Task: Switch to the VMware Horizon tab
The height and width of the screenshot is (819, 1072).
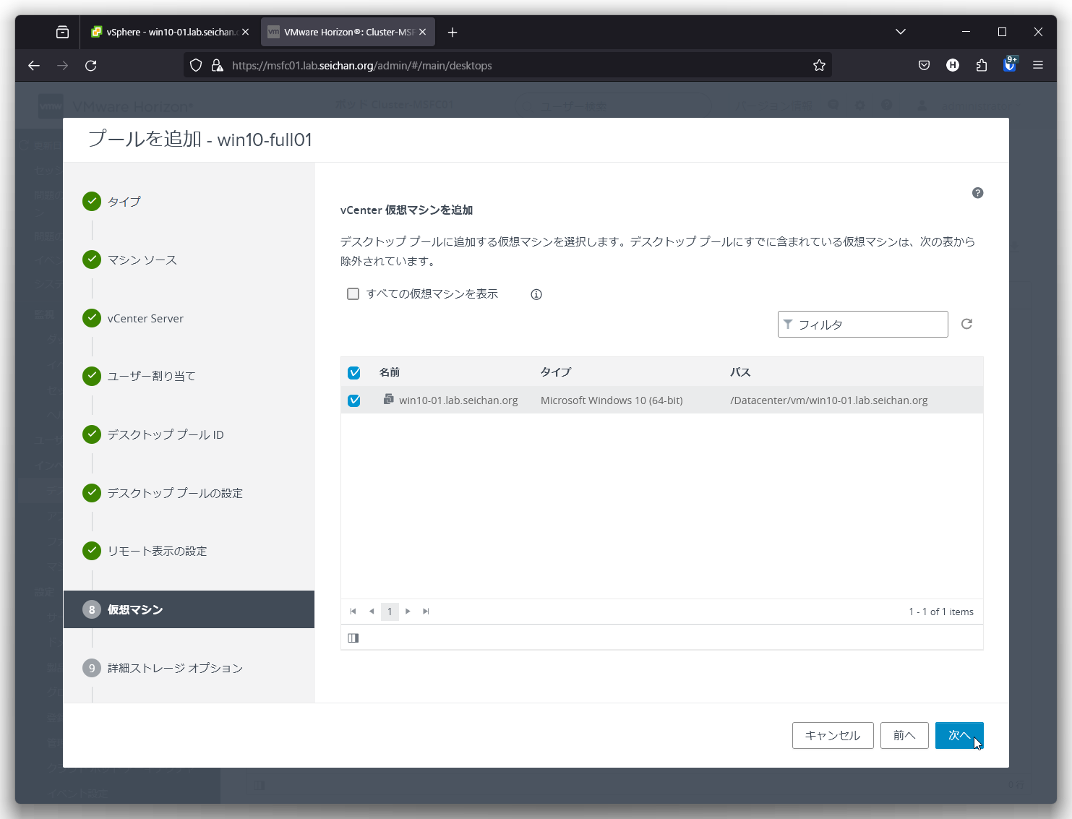Action: [x=348, y=32]
